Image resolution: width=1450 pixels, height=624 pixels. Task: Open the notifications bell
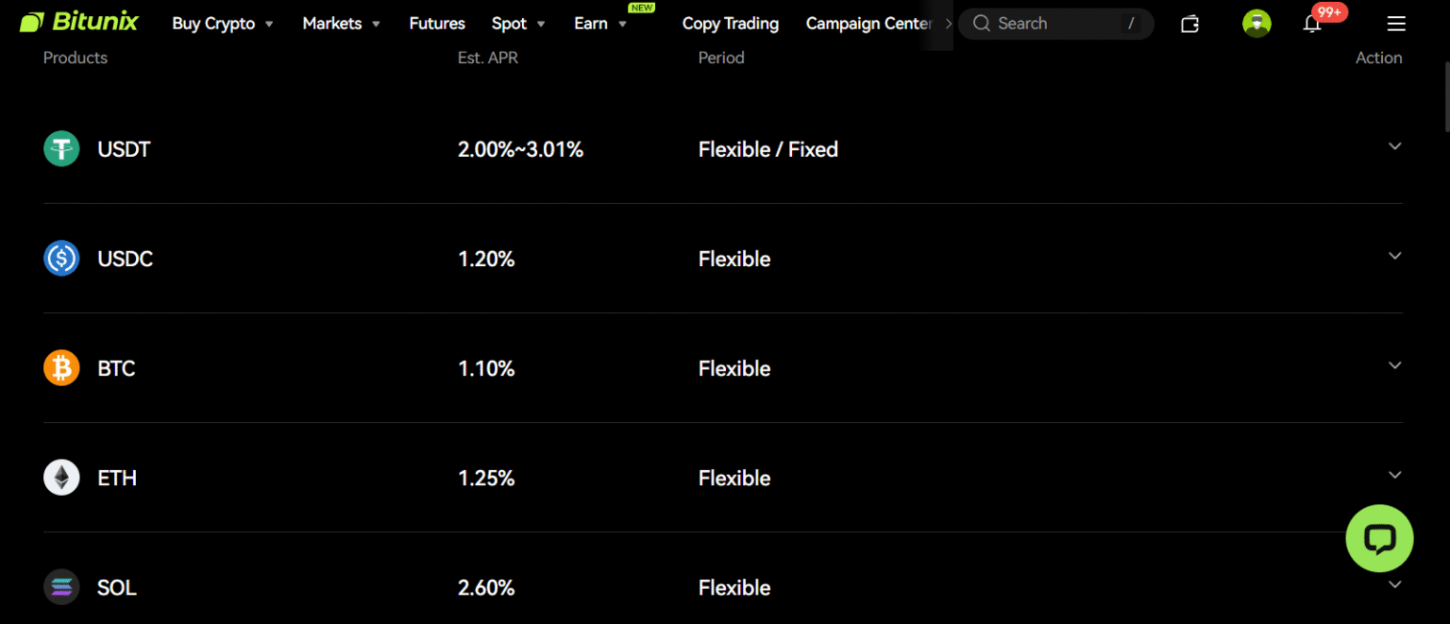1312,24
